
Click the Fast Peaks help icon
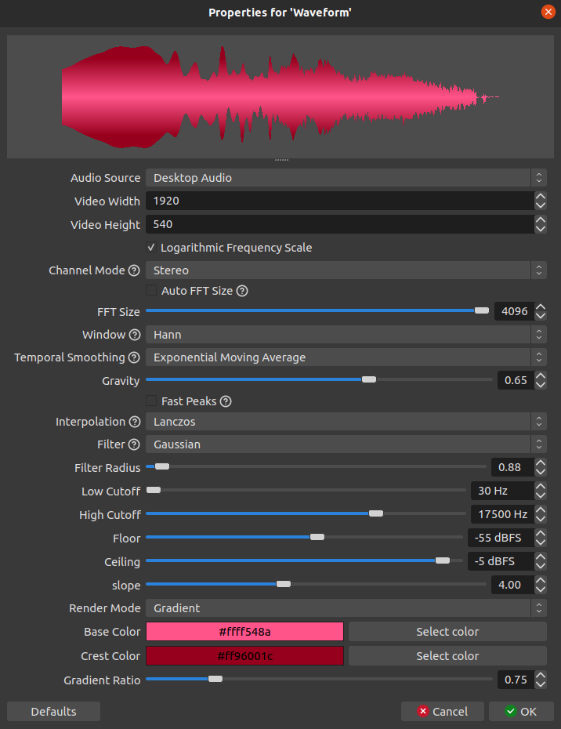(x=226, y=401)
